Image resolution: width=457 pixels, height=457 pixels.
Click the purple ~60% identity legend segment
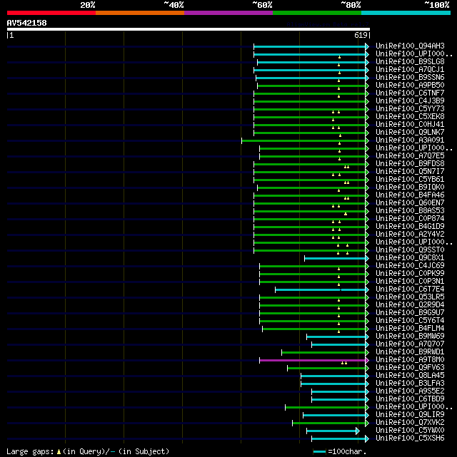pos(228,13)
